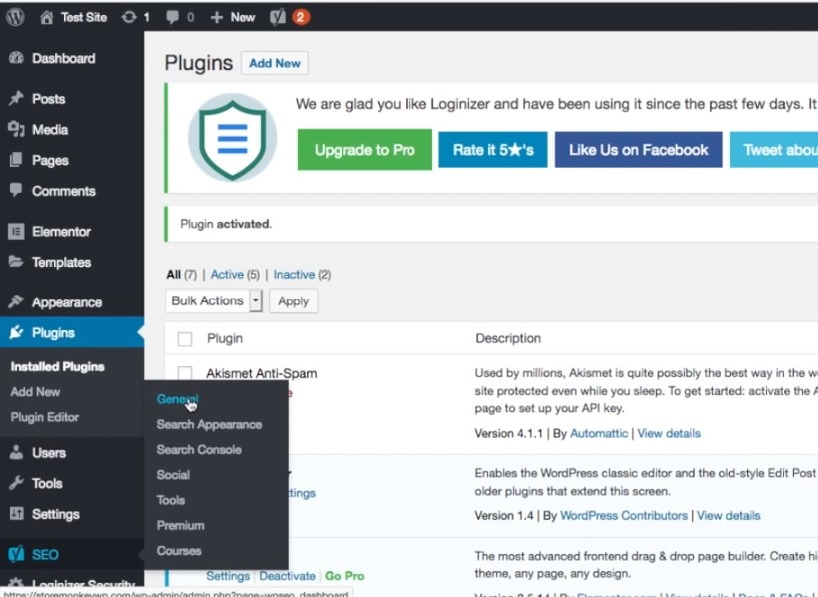
Task: Click Elementor's Settings link
Action: coord(228,576)
